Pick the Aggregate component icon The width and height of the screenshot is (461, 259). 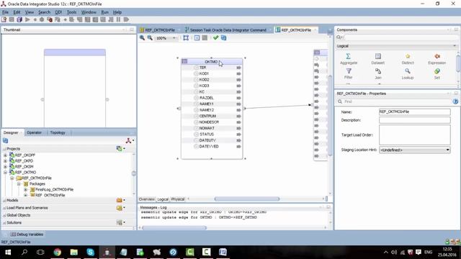click(349, 56)
